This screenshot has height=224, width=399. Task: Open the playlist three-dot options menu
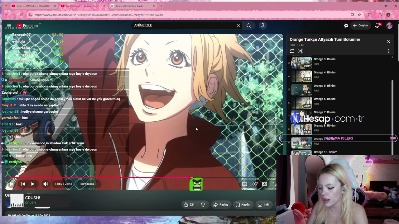click(x=388, y=51)
